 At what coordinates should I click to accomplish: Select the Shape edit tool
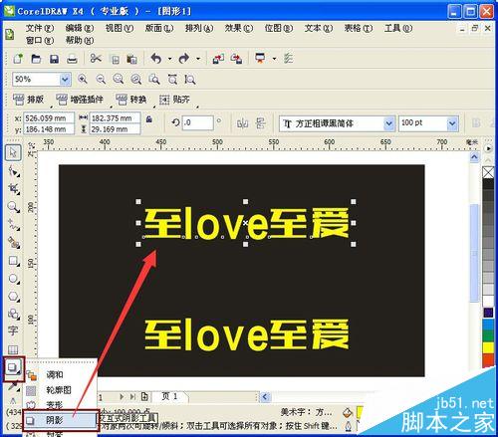13,171
